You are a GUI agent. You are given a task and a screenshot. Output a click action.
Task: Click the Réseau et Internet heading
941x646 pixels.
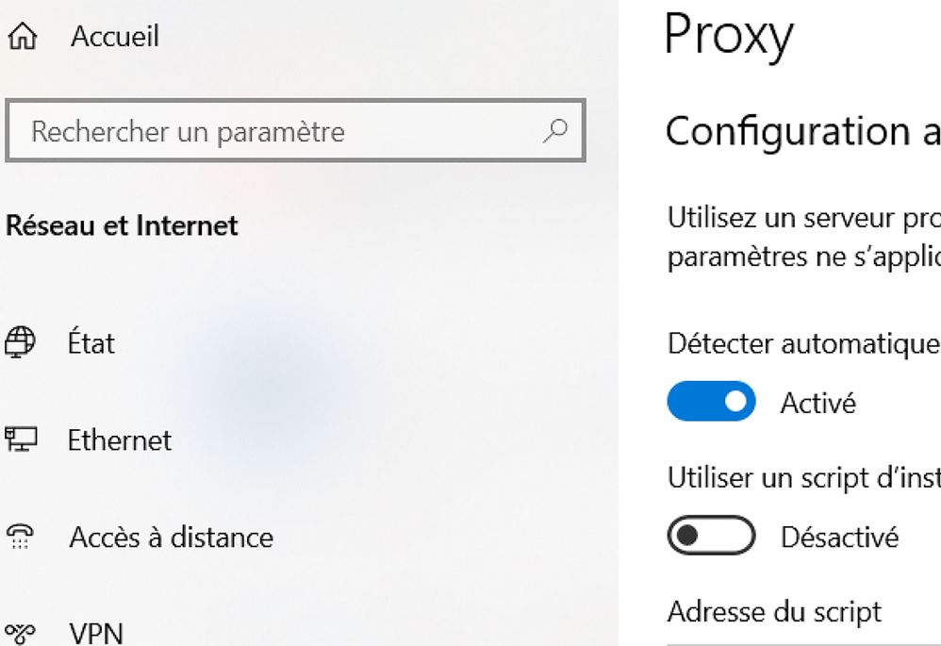click(123, 226)
